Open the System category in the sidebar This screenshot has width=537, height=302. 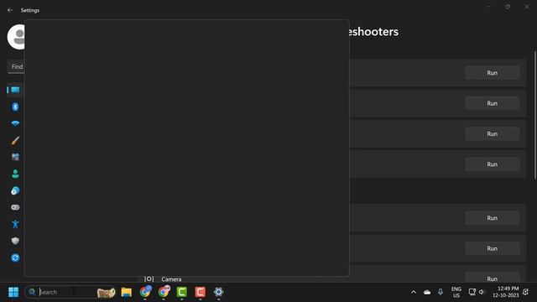[x=15, y=90]
